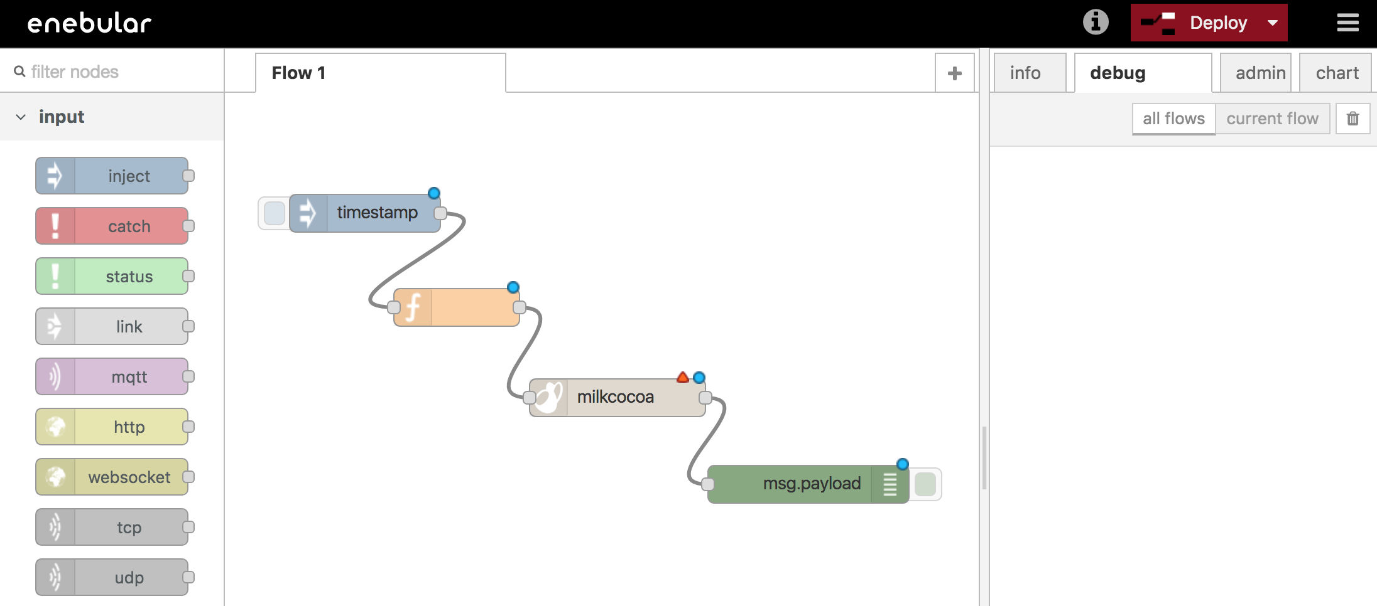Pick the websocket node from palette
Viewport: 1377px width, 606px height.
point(112,477)
